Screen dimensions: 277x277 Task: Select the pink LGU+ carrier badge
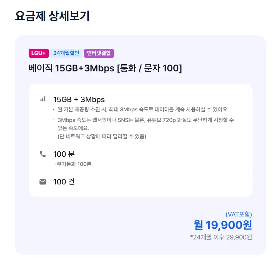(38, 53)
